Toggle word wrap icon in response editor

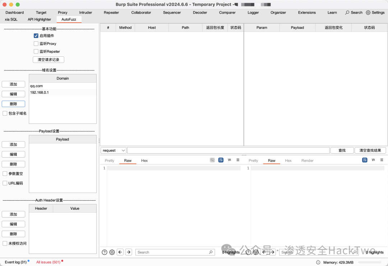click(x=365, y=160)
